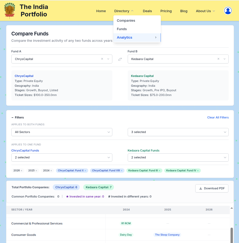Viewport: 239px width, 243px height.
Task: Select Analytics from Directory menu
Action: click(137, 38)
